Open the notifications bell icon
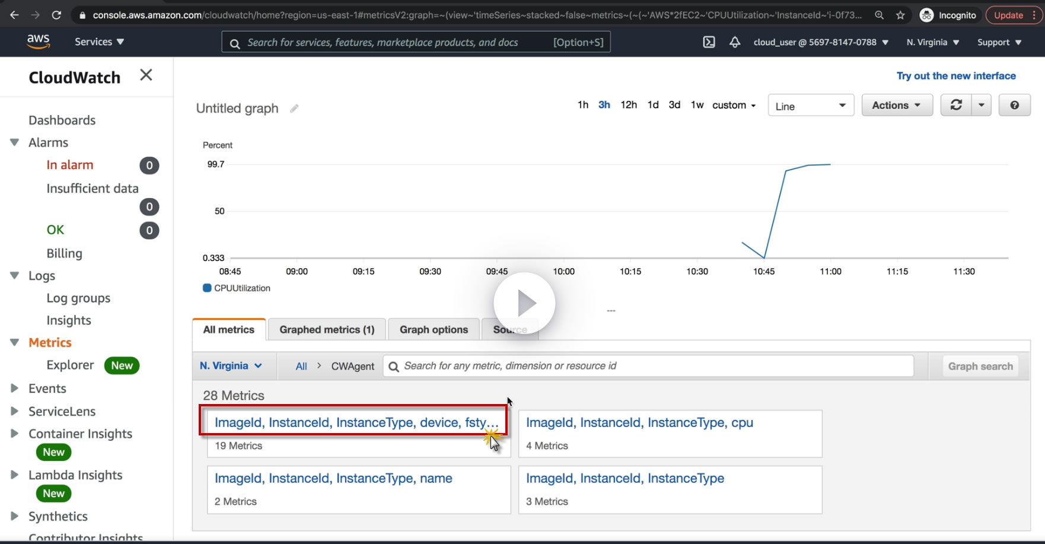The width and height of the screenshot is (1045, 544). coord(735,42)
